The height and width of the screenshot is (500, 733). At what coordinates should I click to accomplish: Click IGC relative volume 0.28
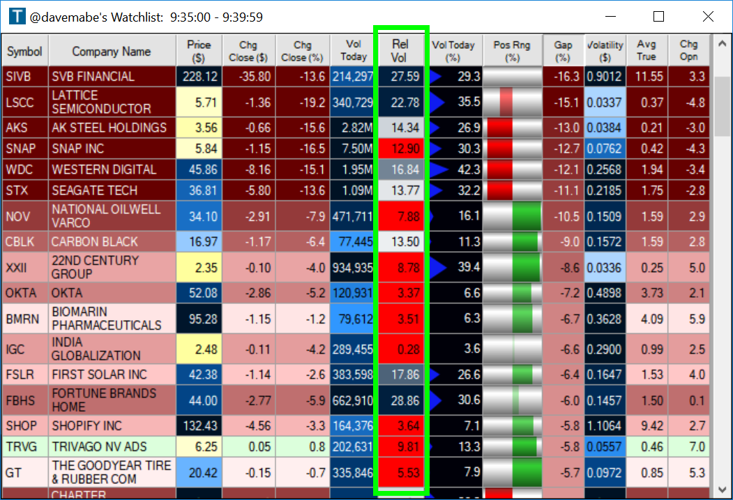coord(400,349)
